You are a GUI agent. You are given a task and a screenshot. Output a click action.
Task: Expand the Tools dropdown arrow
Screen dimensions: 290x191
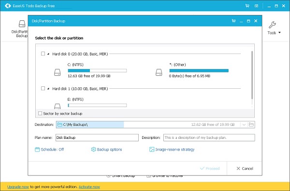click(x=279, y=33)
